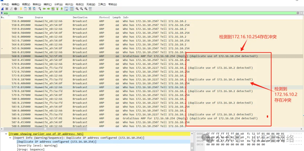The width and height of the screenshot is (304, 151).
Task: Stop the running packet capture
Action: pos(7,9)
